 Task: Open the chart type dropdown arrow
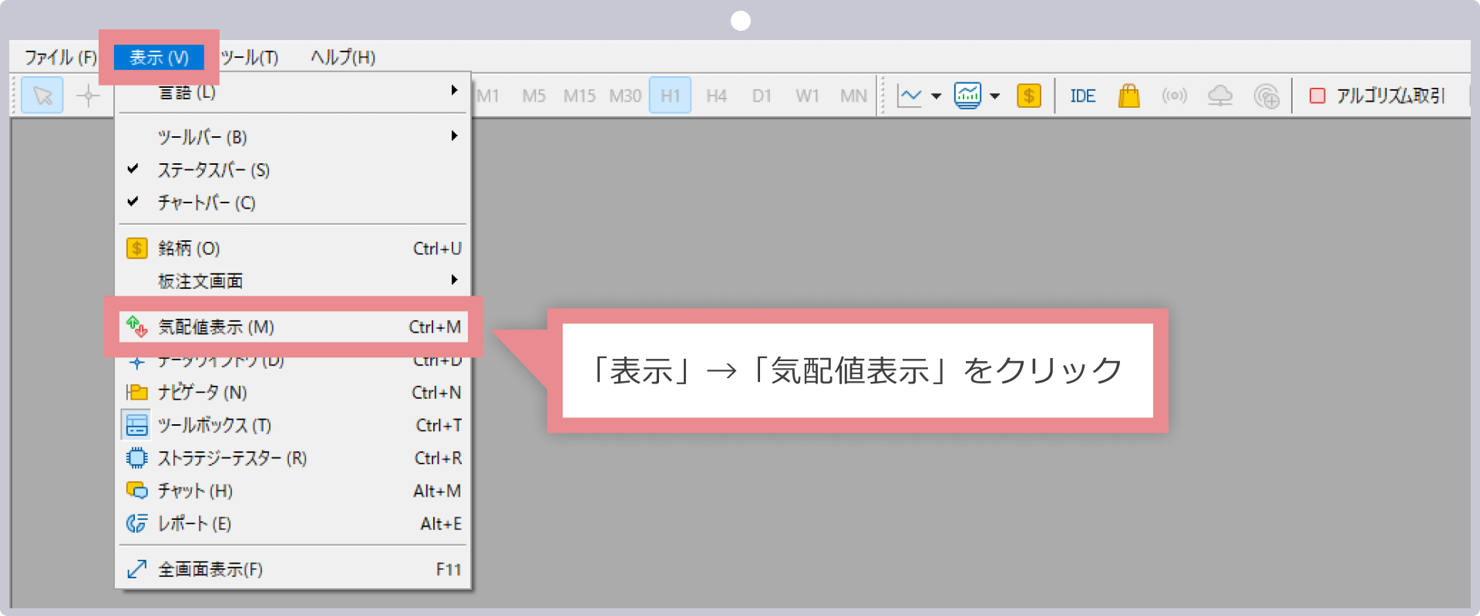click(x=937, y=96)
